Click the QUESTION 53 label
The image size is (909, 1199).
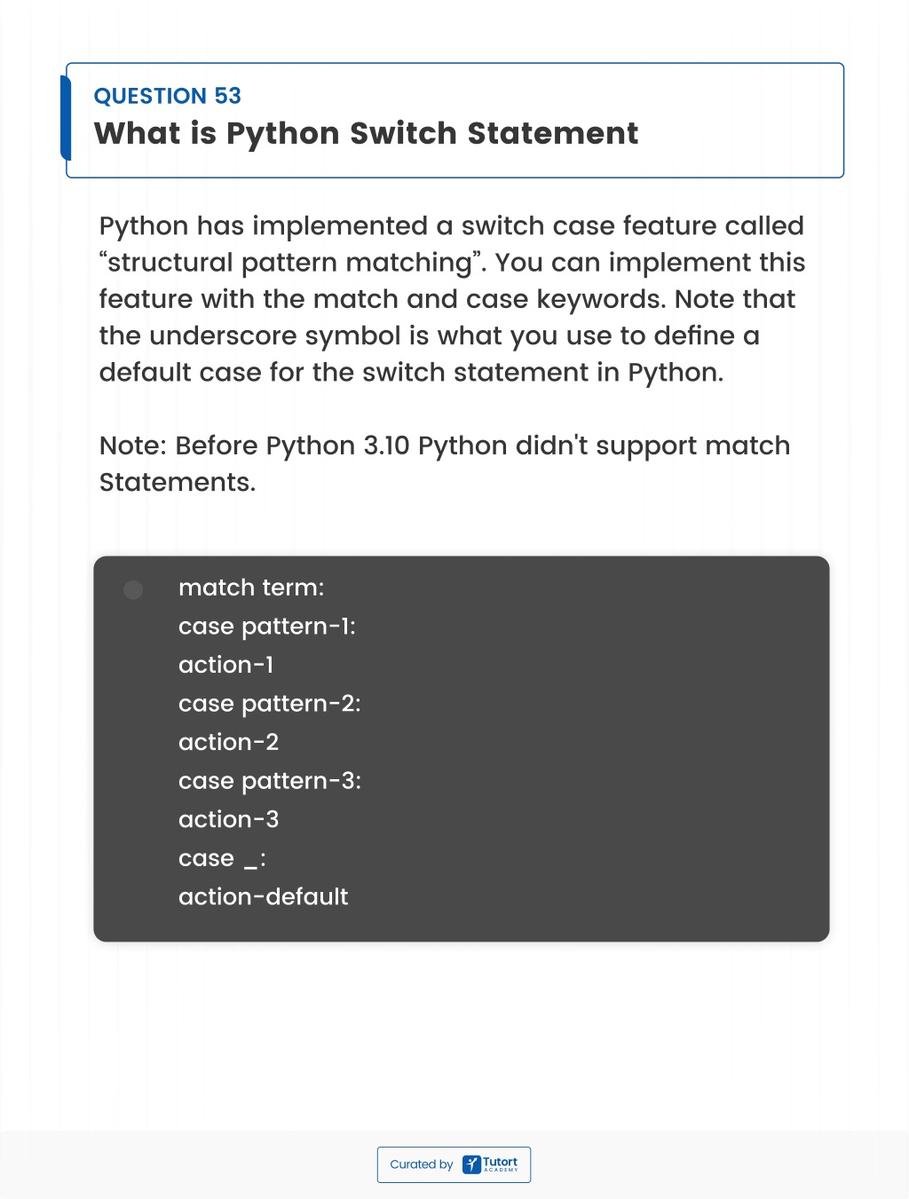[168, 96]
